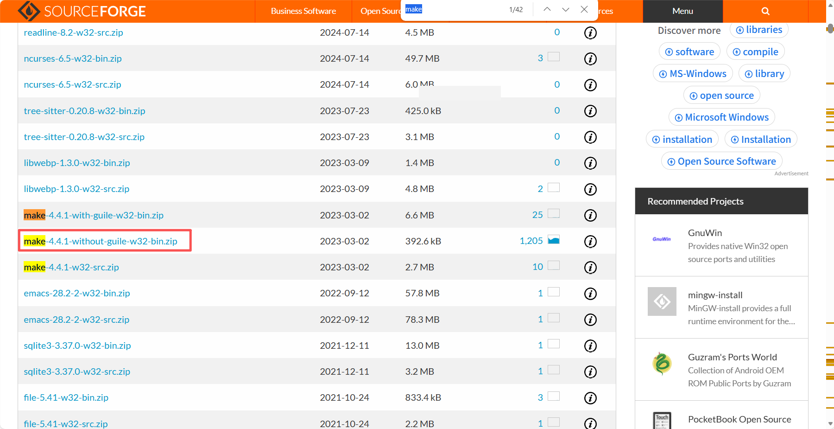Show info for sqlite3-3.37.0-w32-src.zip
This screenshot has width=834, height=429.
coord(590,372)
